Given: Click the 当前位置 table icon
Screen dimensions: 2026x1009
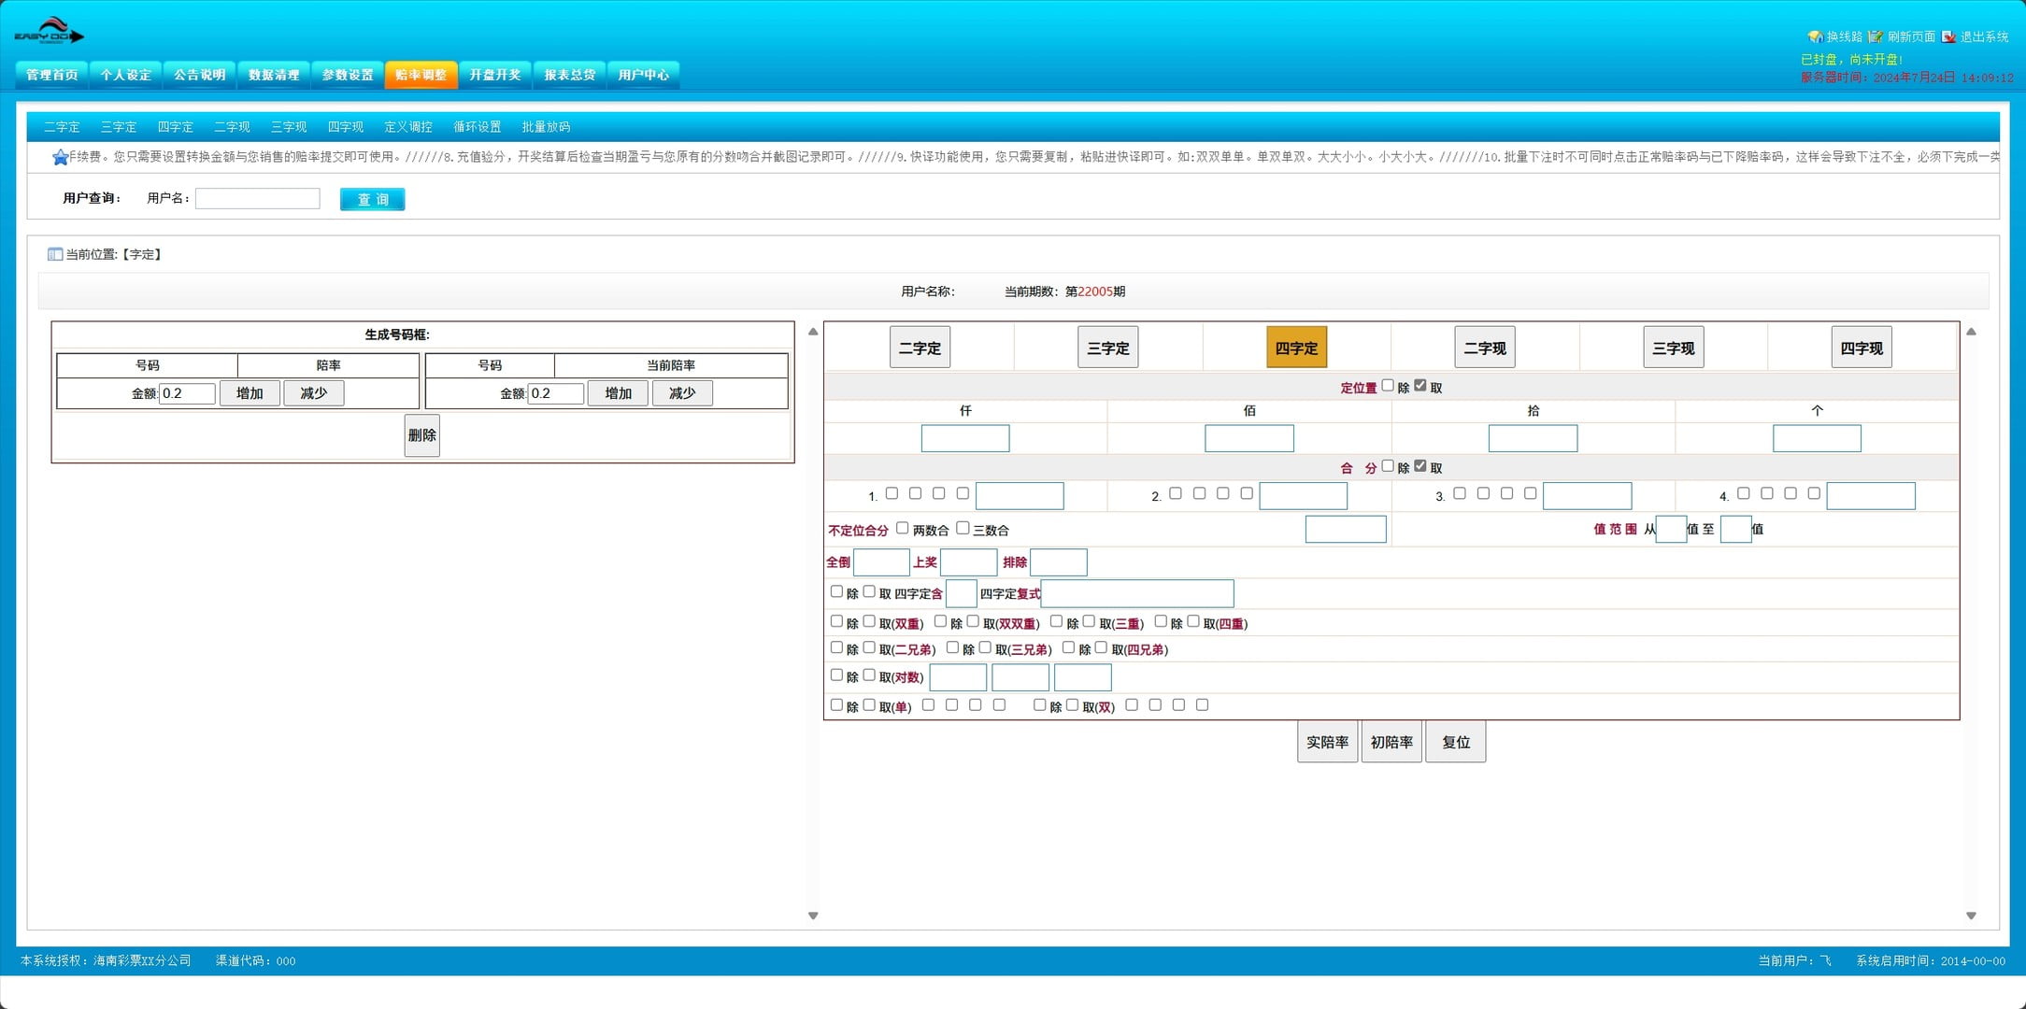Looking at the screenshot, I should click(x=55, y=254).
